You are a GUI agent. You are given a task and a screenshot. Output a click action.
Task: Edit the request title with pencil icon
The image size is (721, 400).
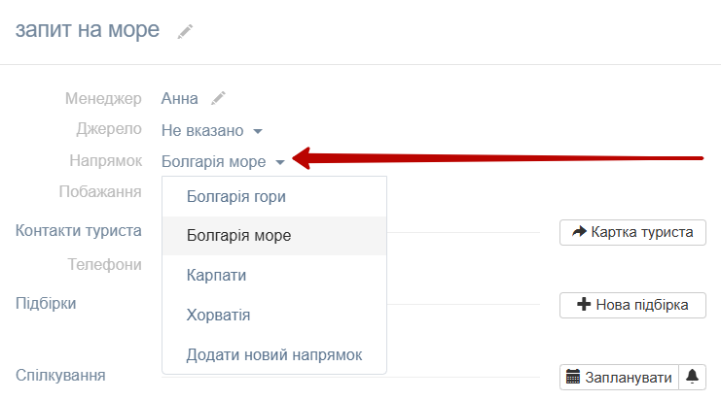tap(185, 32)
